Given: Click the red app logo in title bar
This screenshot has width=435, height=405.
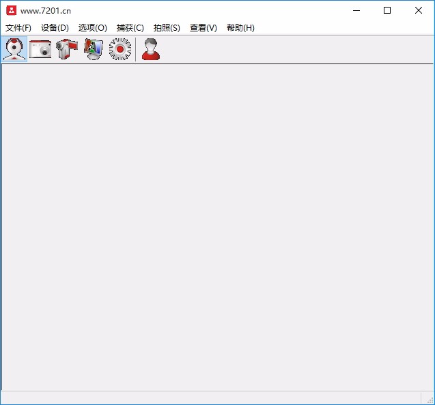Looking at the screenshot, I should pyautogui.click(x=12, y=10).
